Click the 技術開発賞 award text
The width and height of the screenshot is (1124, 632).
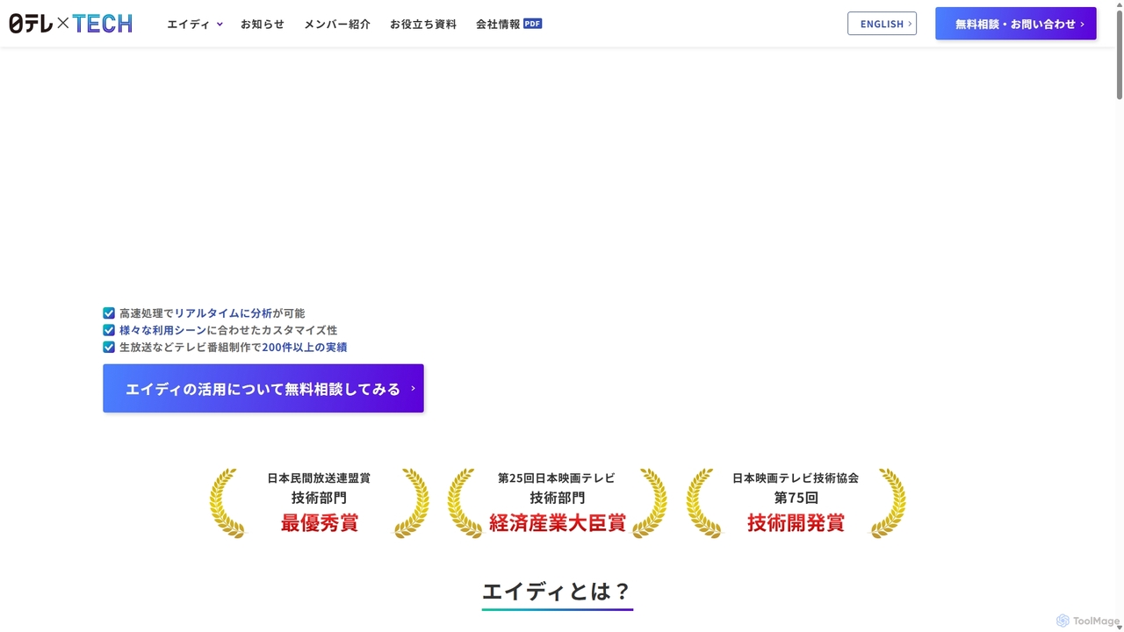click(x=796, y=523)
